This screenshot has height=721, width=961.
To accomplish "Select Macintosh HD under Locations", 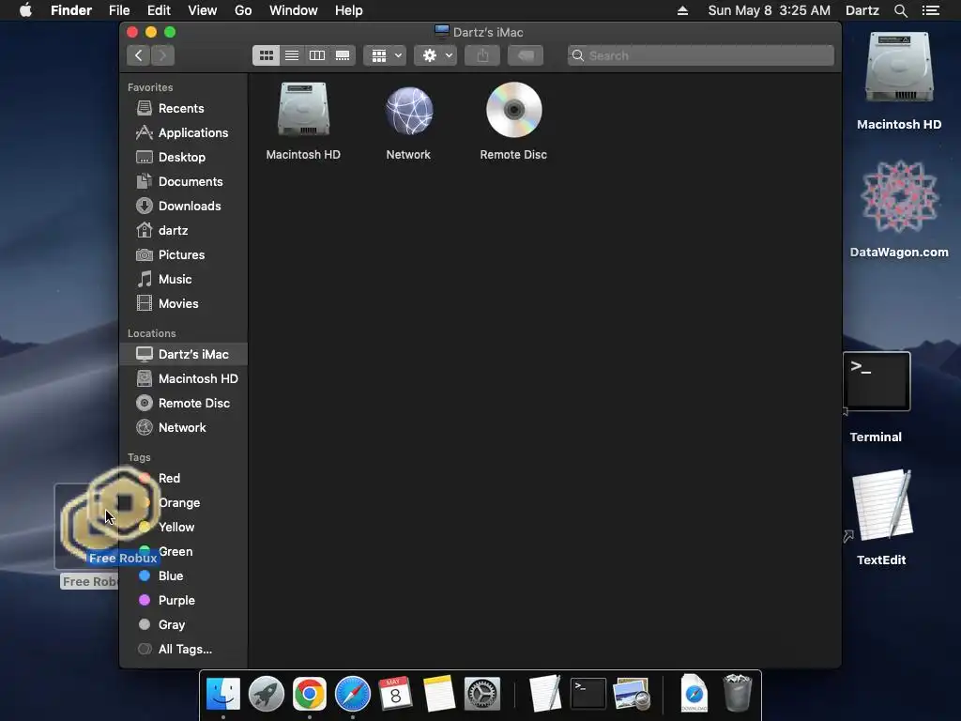I will [x=184, y=379].
